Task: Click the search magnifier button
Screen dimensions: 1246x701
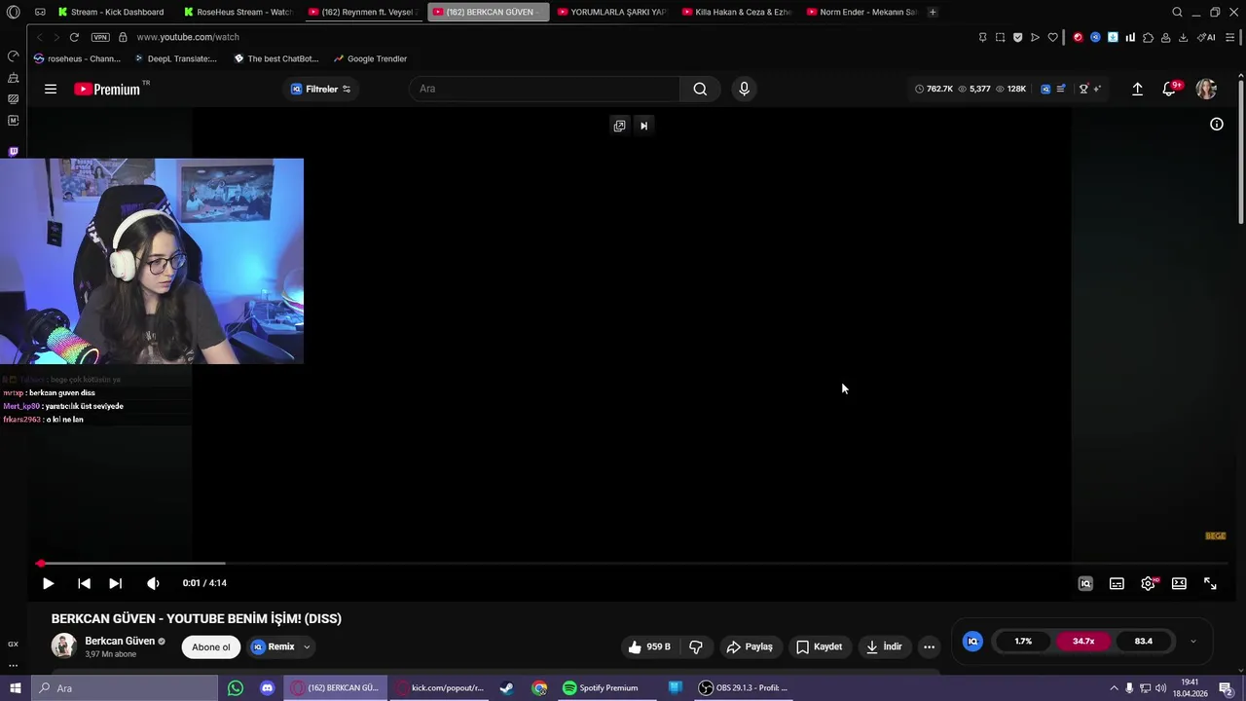Action: (x=700, y=89)
